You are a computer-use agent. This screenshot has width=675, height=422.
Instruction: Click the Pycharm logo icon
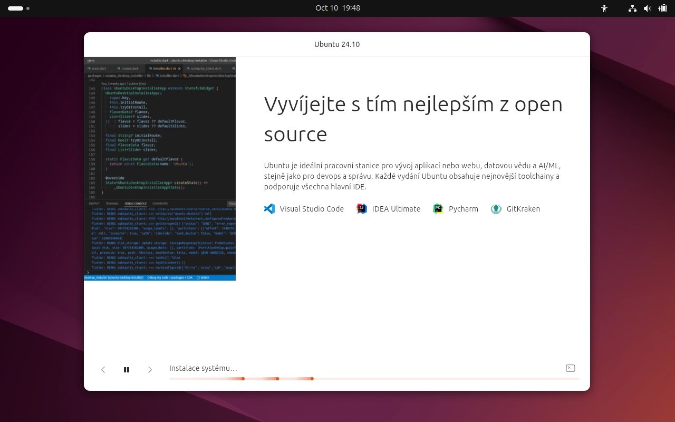[438, 209]
